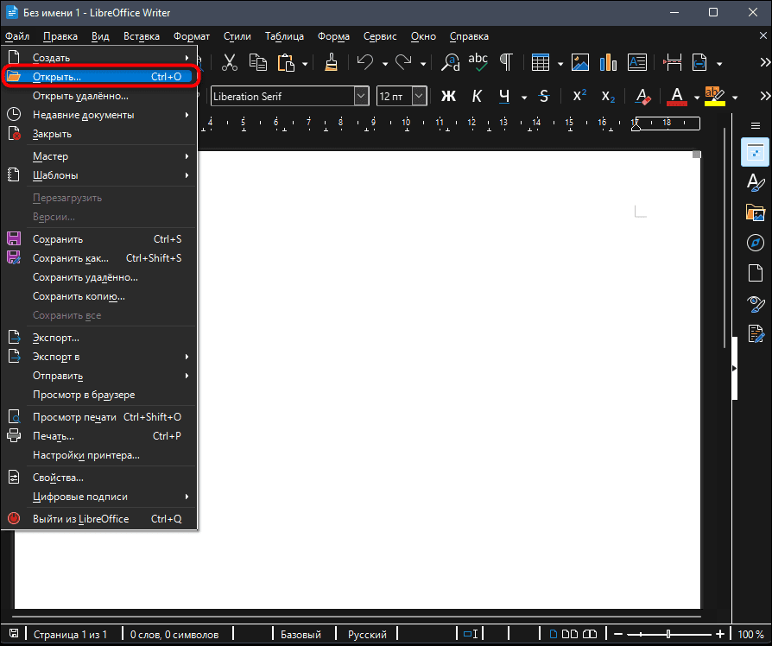Toggle strikethrough S formatting
Image resolution: width=772 pixels, height=646 pixels.
click(x=543, y=96)
